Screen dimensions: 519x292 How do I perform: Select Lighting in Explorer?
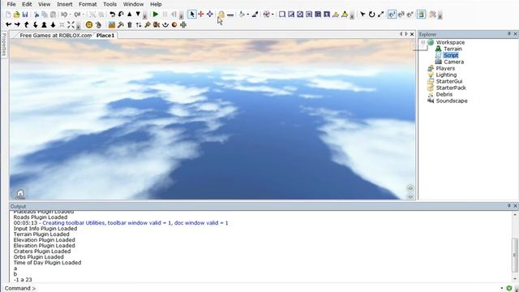446,75
